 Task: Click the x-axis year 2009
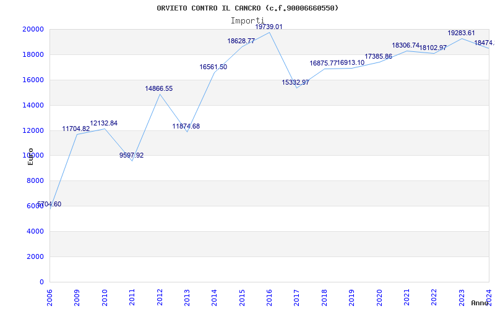[77, 298]
